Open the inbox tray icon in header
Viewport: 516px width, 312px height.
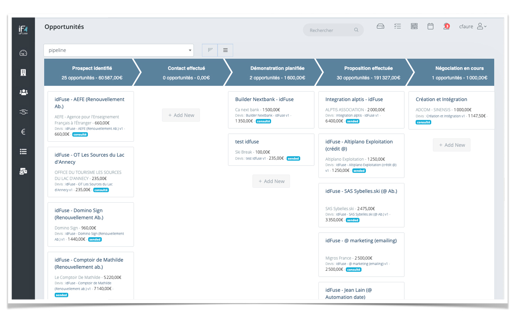[x=380, y=26]
